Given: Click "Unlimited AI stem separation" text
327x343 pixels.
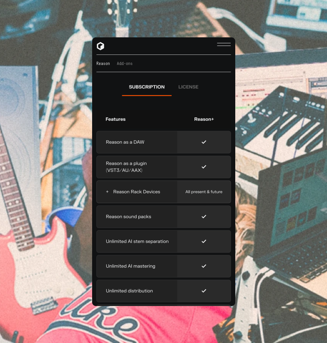Looking at the screenshot, I should pos(137,241).
